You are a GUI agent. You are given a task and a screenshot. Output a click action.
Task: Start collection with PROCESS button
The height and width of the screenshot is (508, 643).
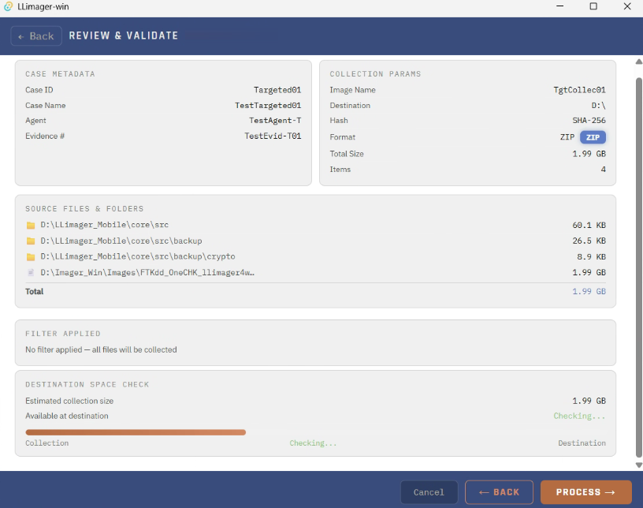tap(586, 492)
